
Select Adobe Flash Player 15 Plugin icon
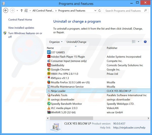pyautogui.click(x=49, y=56)
